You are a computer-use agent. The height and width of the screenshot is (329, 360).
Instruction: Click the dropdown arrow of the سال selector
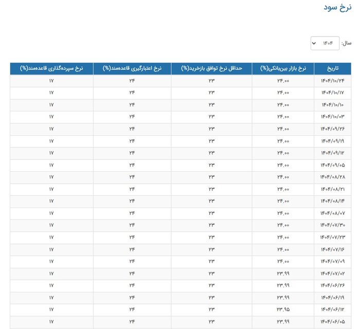click(x=314, y=44)
